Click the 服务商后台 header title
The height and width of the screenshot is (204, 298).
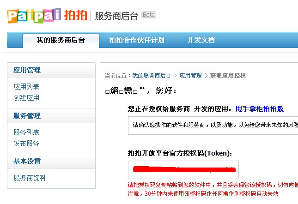coord(116,16)
